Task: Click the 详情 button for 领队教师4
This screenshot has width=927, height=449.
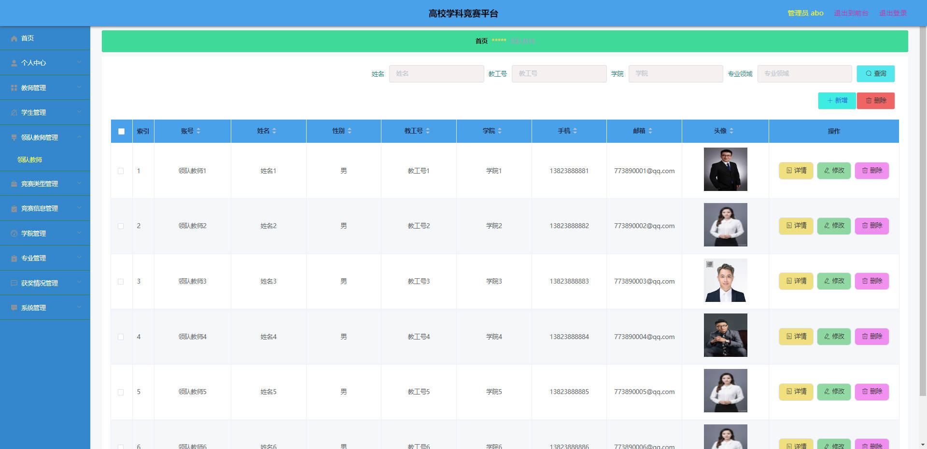Action: point(796,337)
